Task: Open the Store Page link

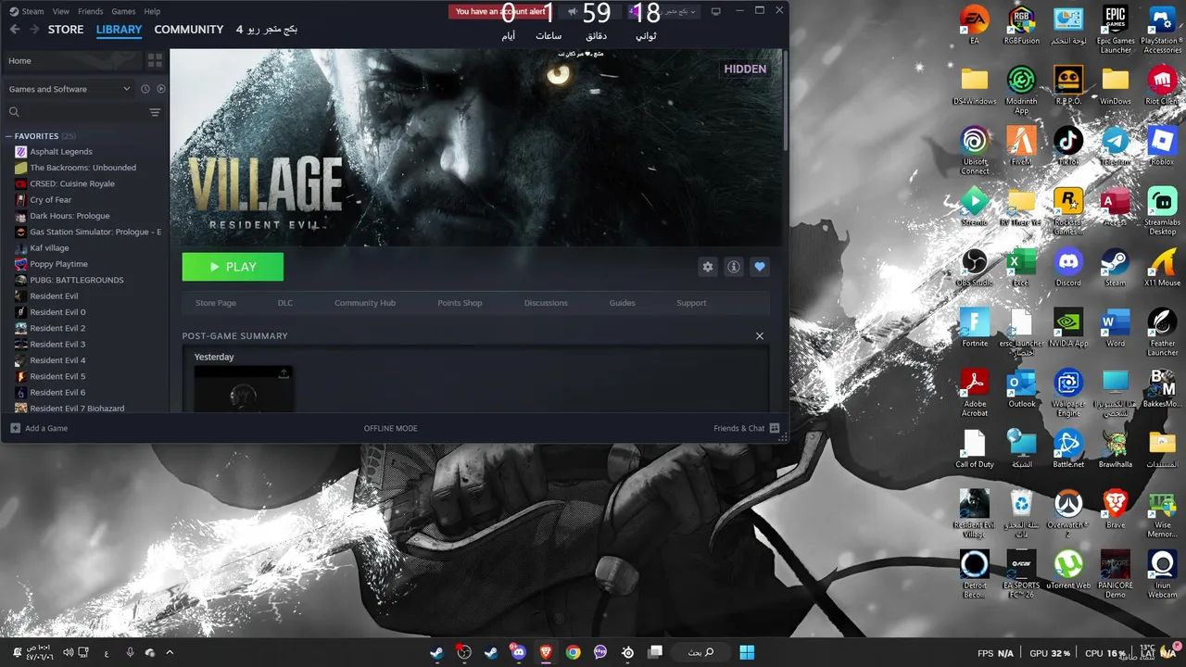Action: [216, 303]
